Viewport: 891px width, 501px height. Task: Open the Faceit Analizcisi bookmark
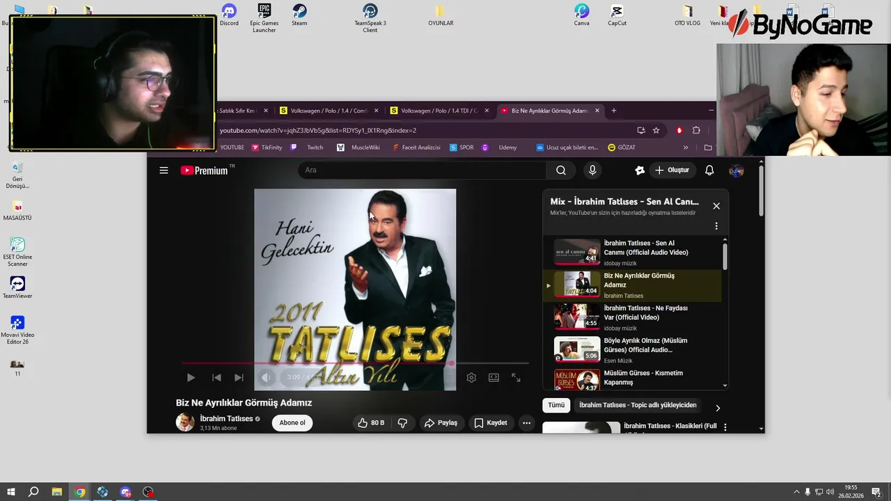[x=416, y=148]
